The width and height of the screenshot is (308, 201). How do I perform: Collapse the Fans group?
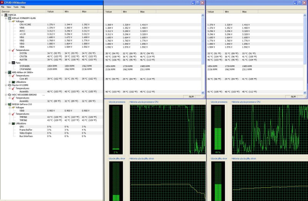[10, 63]
